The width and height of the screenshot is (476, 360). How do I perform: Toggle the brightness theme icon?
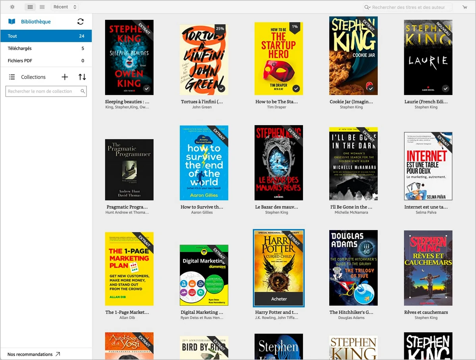click(12, 7)
